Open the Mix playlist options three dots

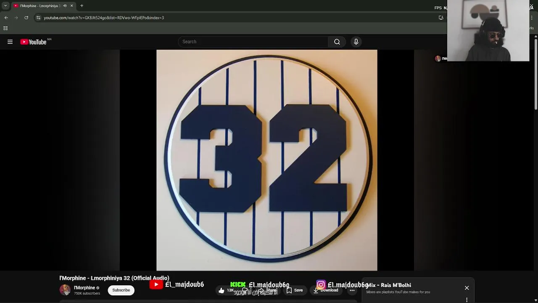point(467,300)
